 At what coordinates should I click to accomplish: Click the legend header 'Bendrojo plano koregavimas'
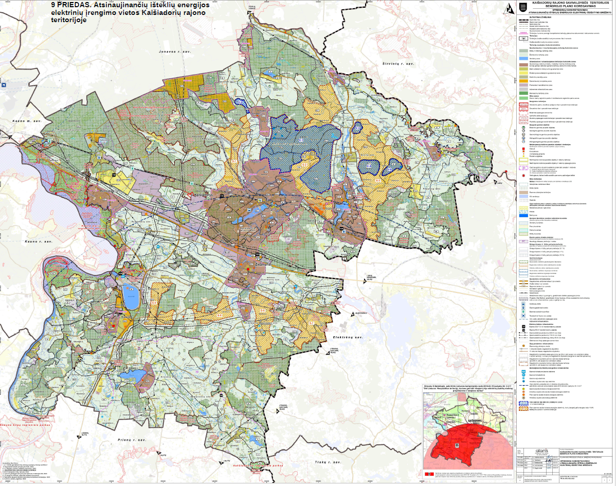567,7
